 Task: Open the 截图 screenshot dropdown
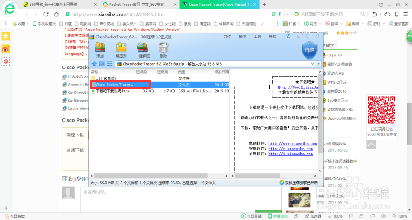coord(355,23)
